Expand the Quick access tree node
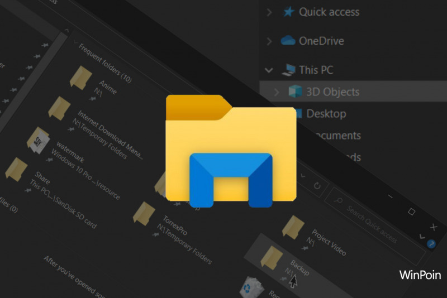 [269, 12]
